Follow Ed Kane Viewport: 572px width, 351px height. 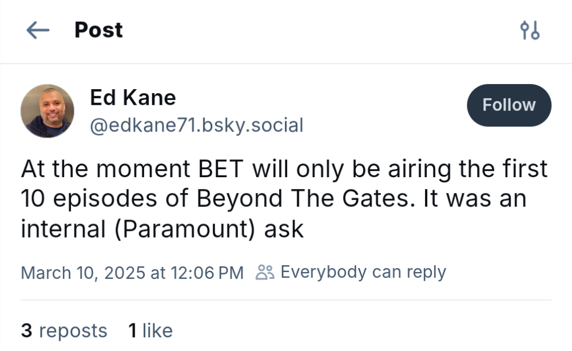point(509,105)
